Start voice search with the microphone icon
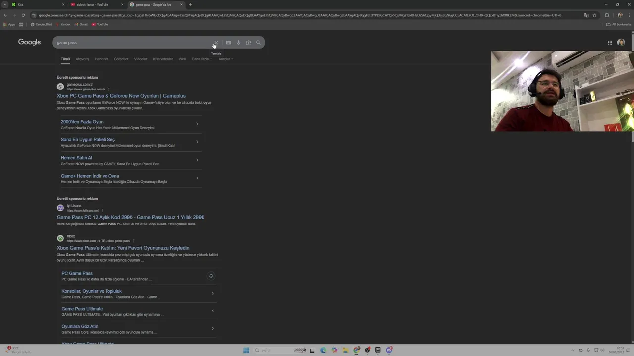This screenshot has height=356, width=634. click(x=238, y=43)
